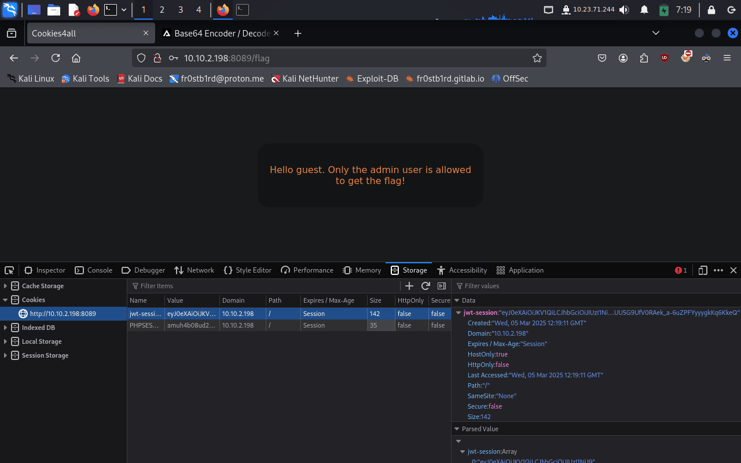Expand the Local Storage tree node
Image resolution: width=741 pixels, height=463 pixels.
point(6,341)
